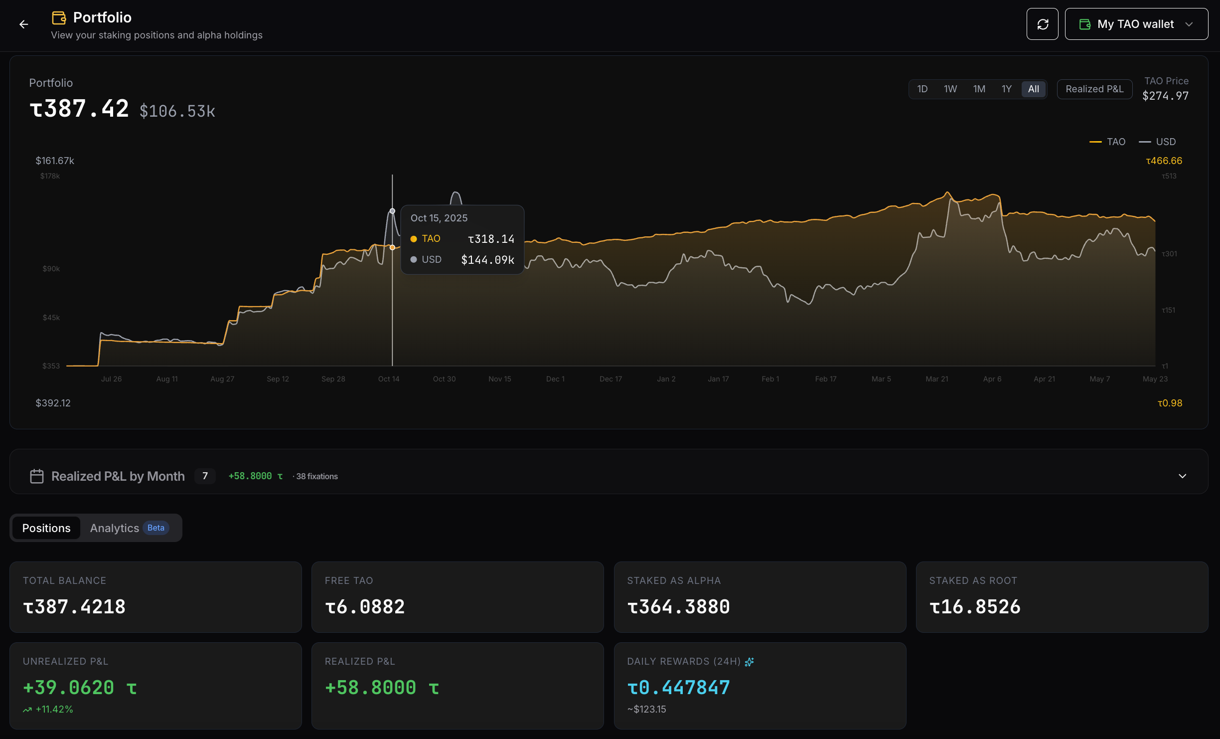Image resolution: width=1220 pixels, height=739 pixels.
Task: Select the 1M time range
Action: coord(979,89)
